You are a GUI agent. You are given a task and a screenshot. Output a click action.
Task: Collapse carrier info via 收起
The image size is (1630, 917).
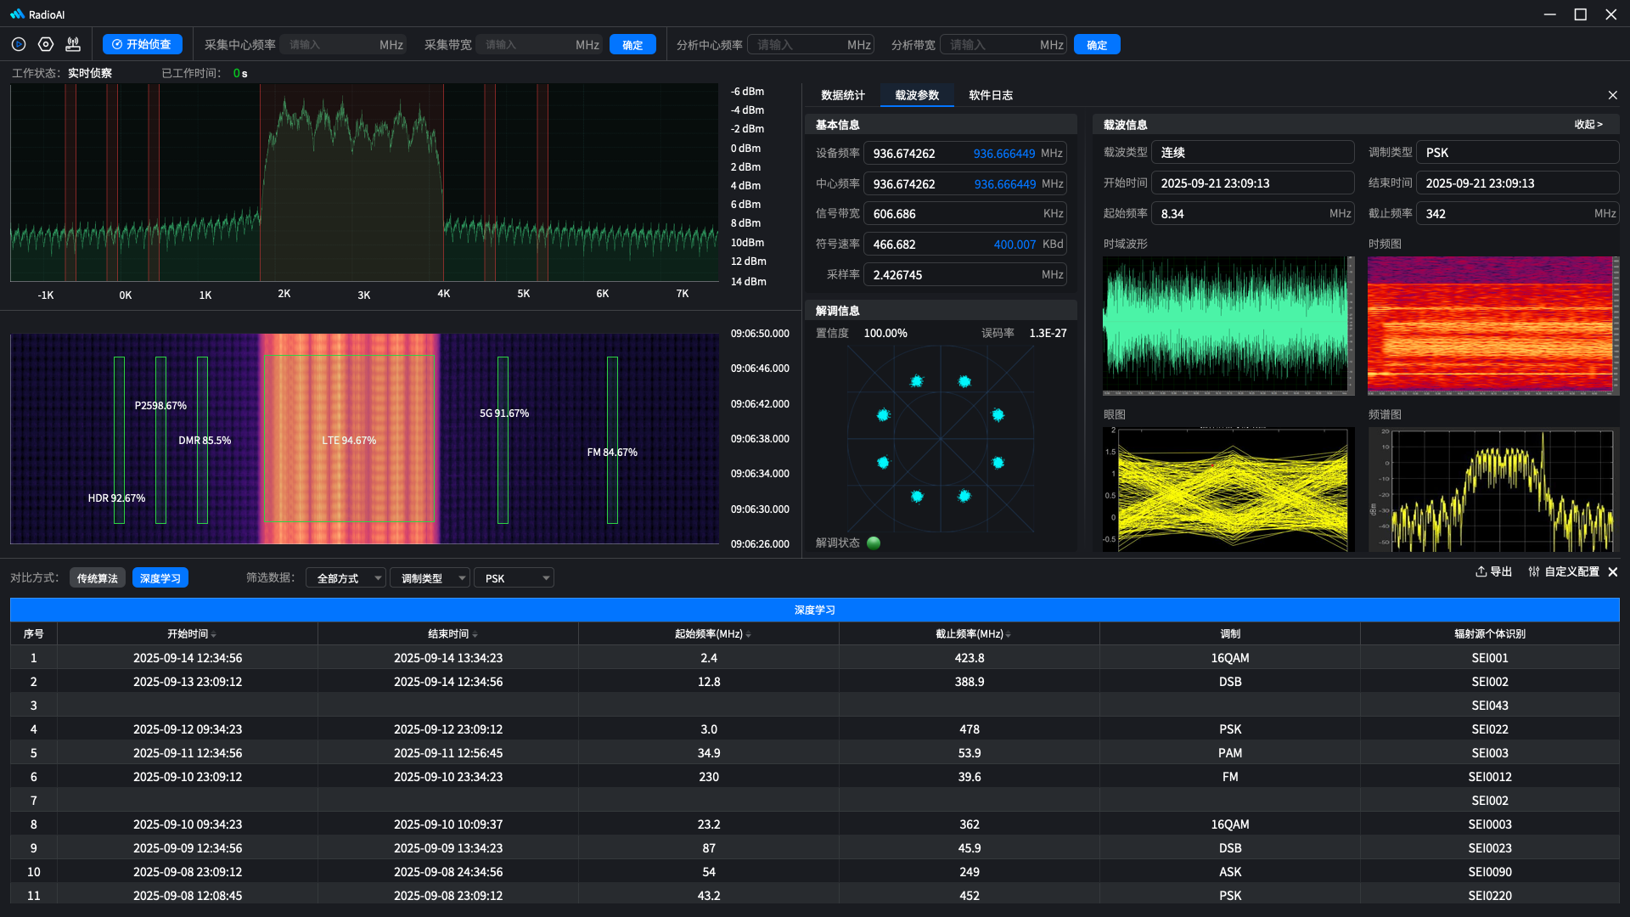pos(1588,125)
